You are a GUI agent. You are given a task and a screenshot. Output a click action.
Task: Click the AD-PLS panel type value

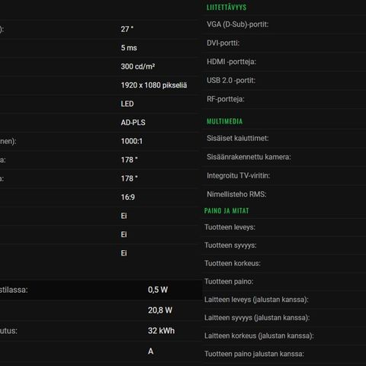click(133, 123)
